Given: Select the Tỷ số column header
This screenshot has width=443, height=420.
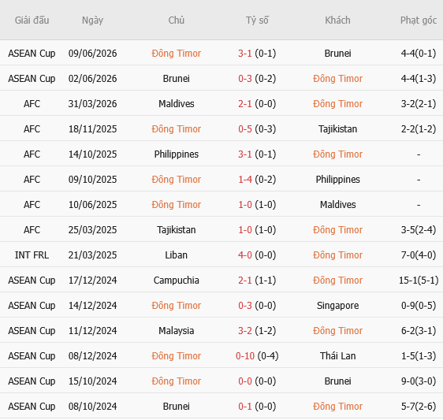Looking at the screenshot, I should click(x=257, y=20).
